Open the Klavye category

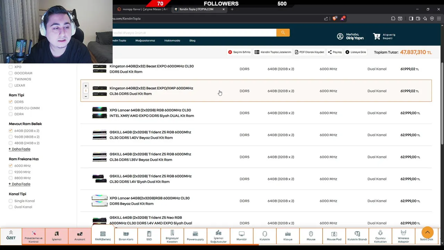288,236
